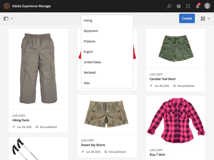This screenshot has width=214, height=160.
Task: Click the Adobe Experience Manager title text
Action: click(31, 6)
